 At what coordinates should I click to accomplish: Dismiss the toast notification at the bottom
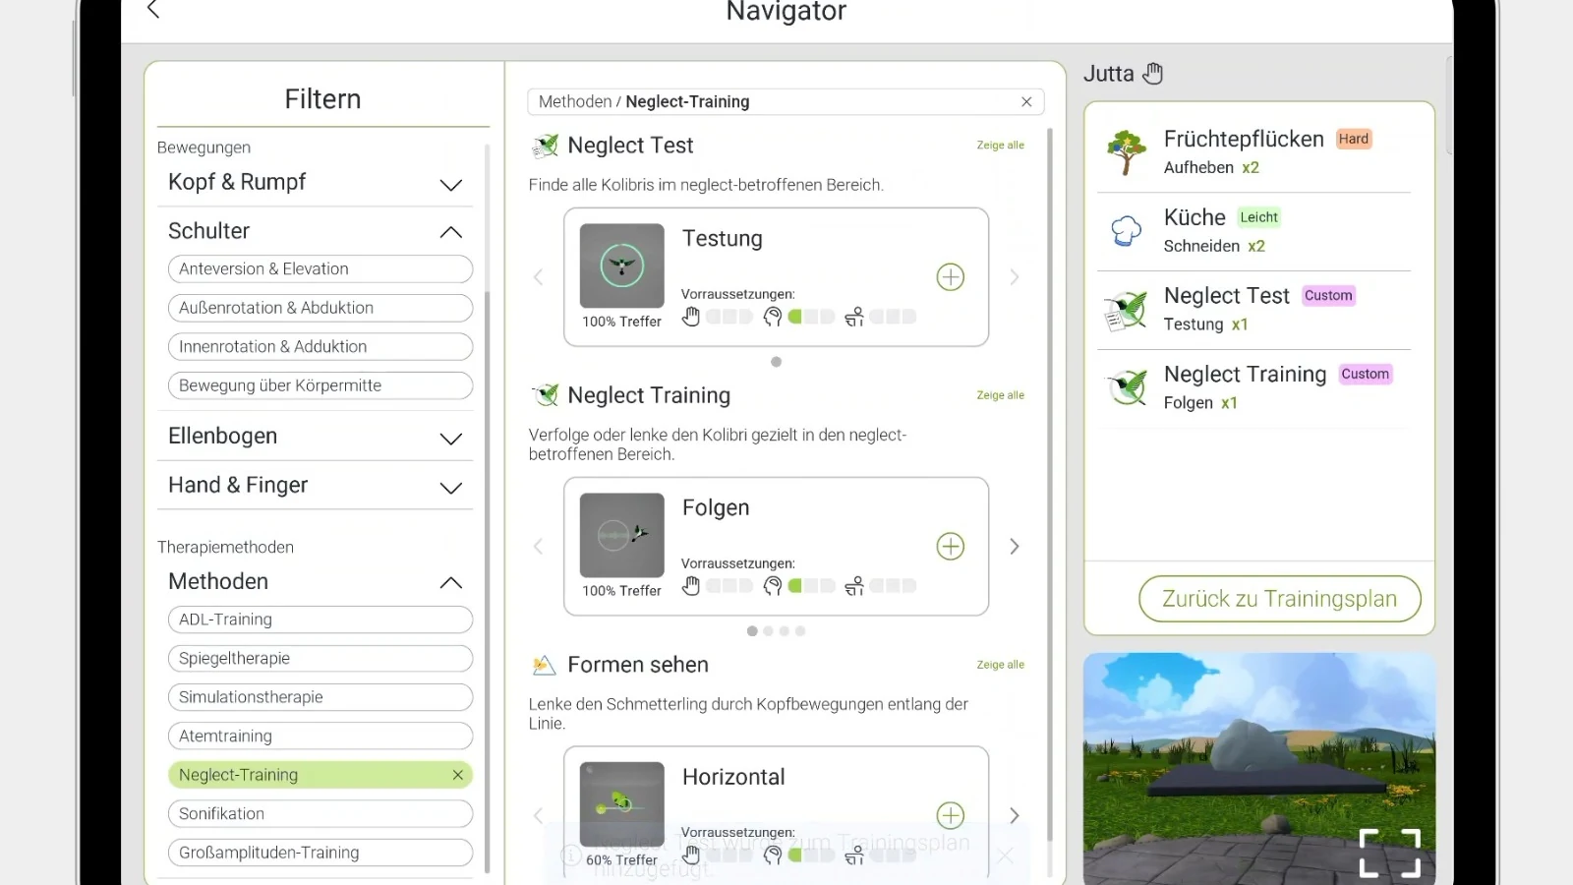tap(1005, 856)
